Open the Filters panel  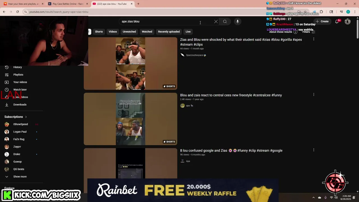click(309, 32)
